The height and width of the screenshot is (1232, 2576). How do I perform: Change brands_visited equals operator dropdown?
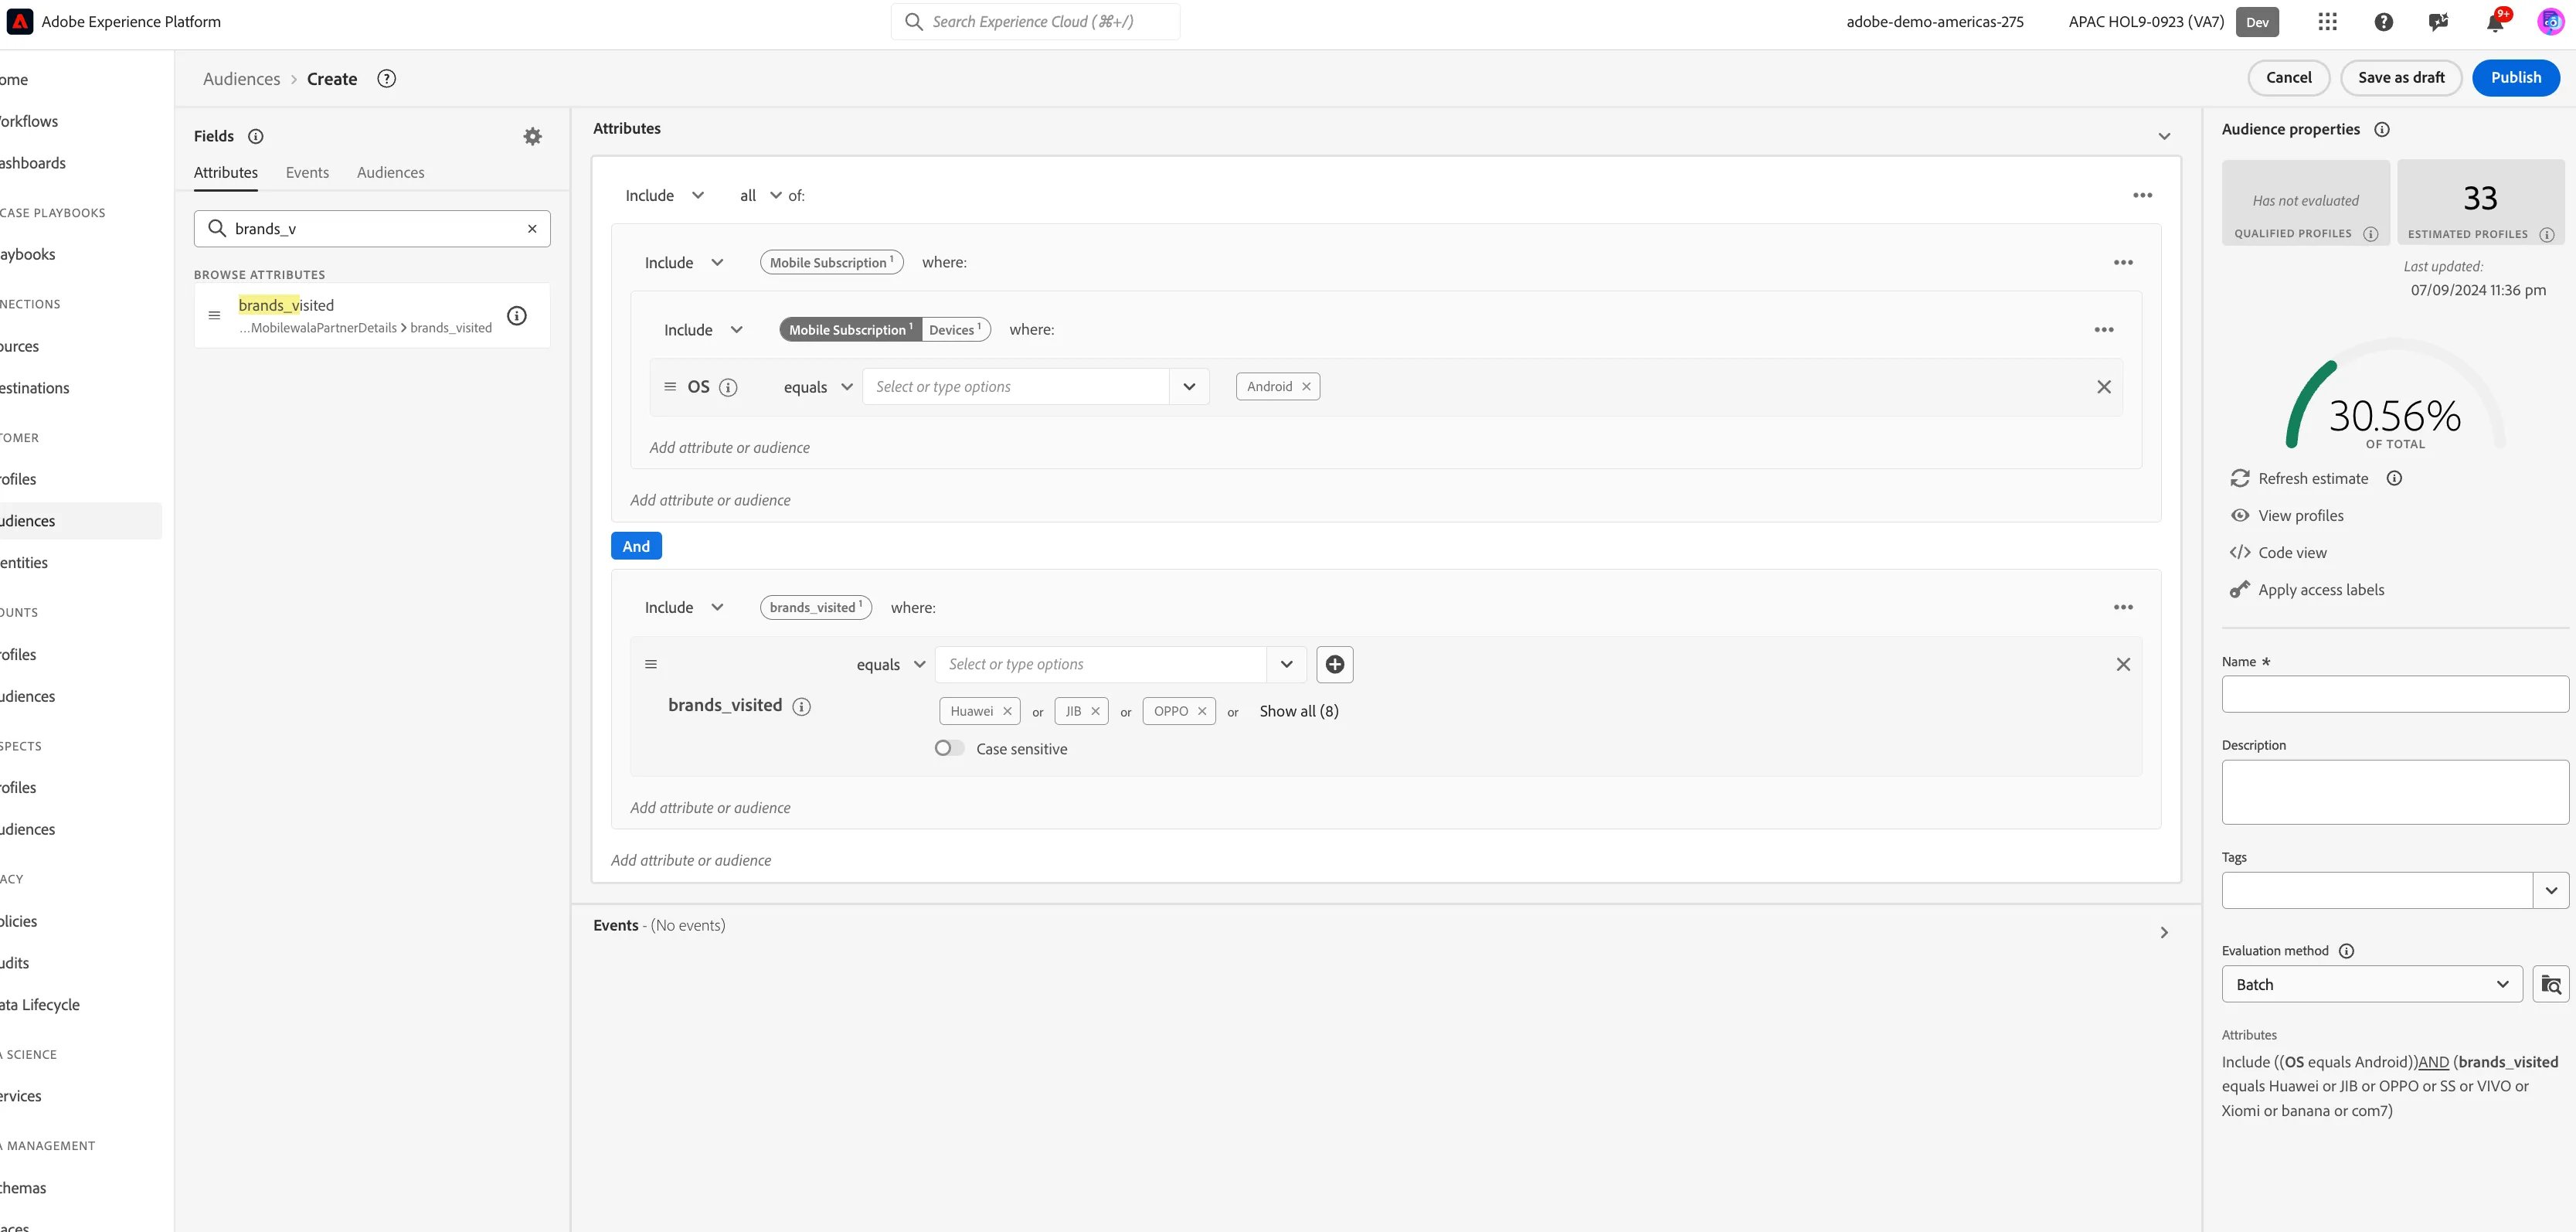click(891, 665)
